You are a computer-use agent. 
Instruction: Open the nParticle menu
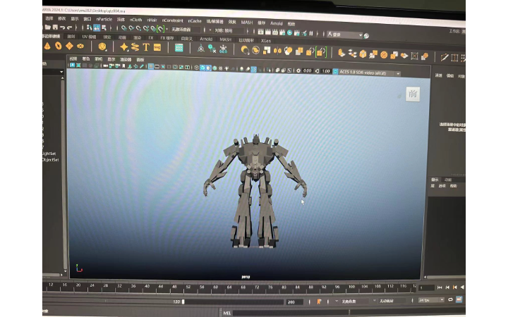coord(104,19)
